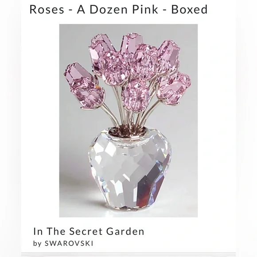Open the crystal roses product image

click(128, 121)
